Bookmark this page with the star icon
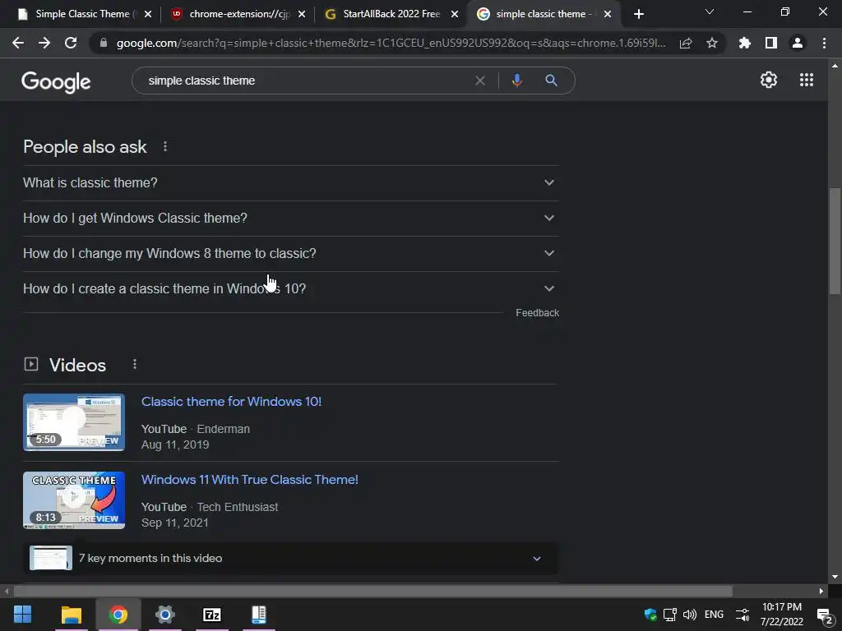 pyautogui.click(x=712, y=43)
